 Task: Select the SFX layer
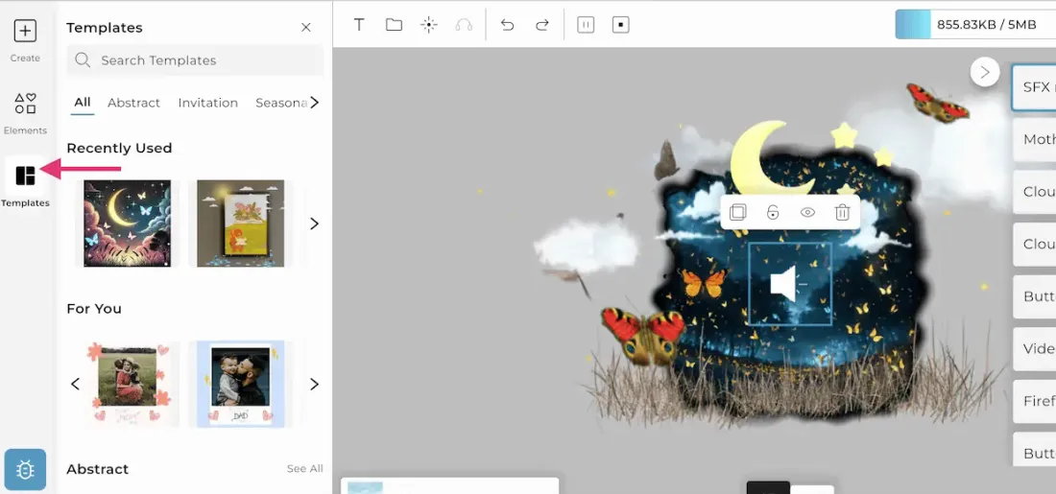point(1034,87)
